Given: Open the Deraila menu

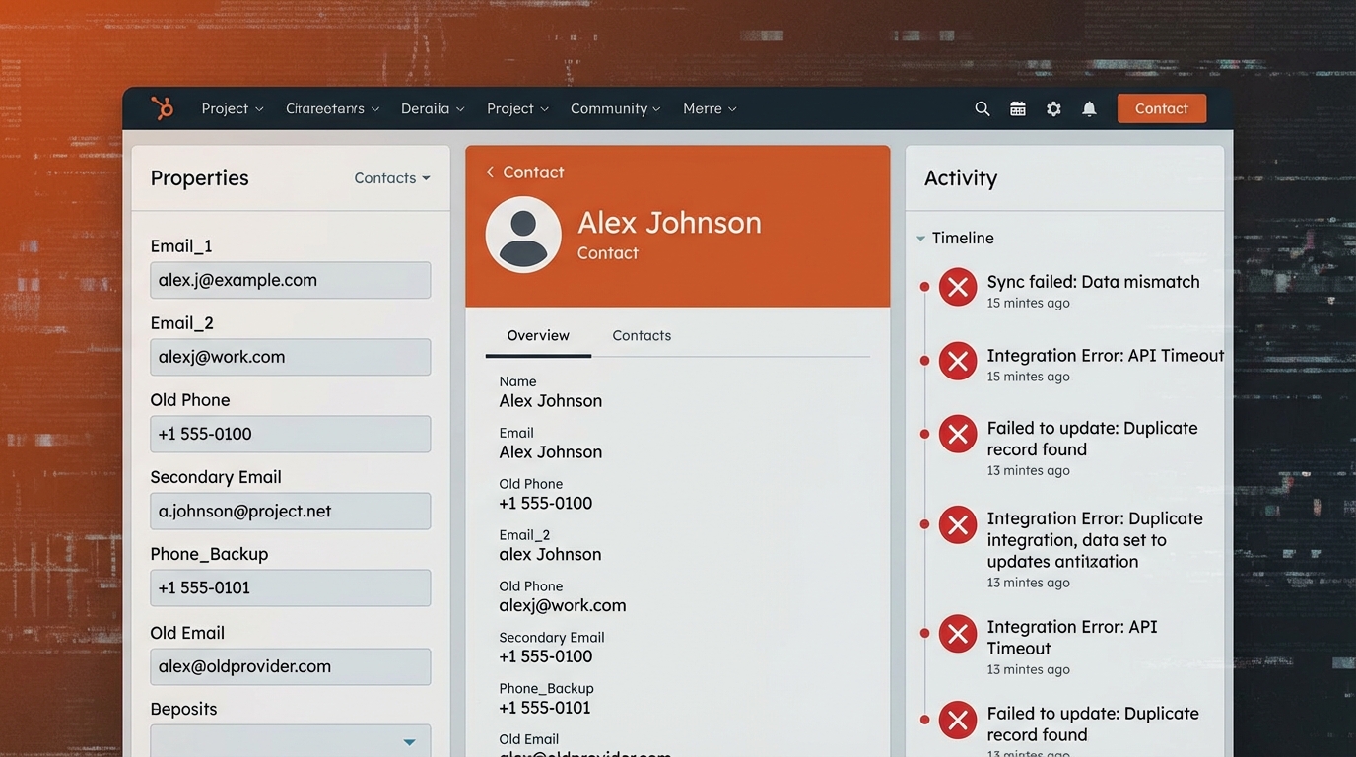Looking at the screenshot, I should (x=432, y=108).
